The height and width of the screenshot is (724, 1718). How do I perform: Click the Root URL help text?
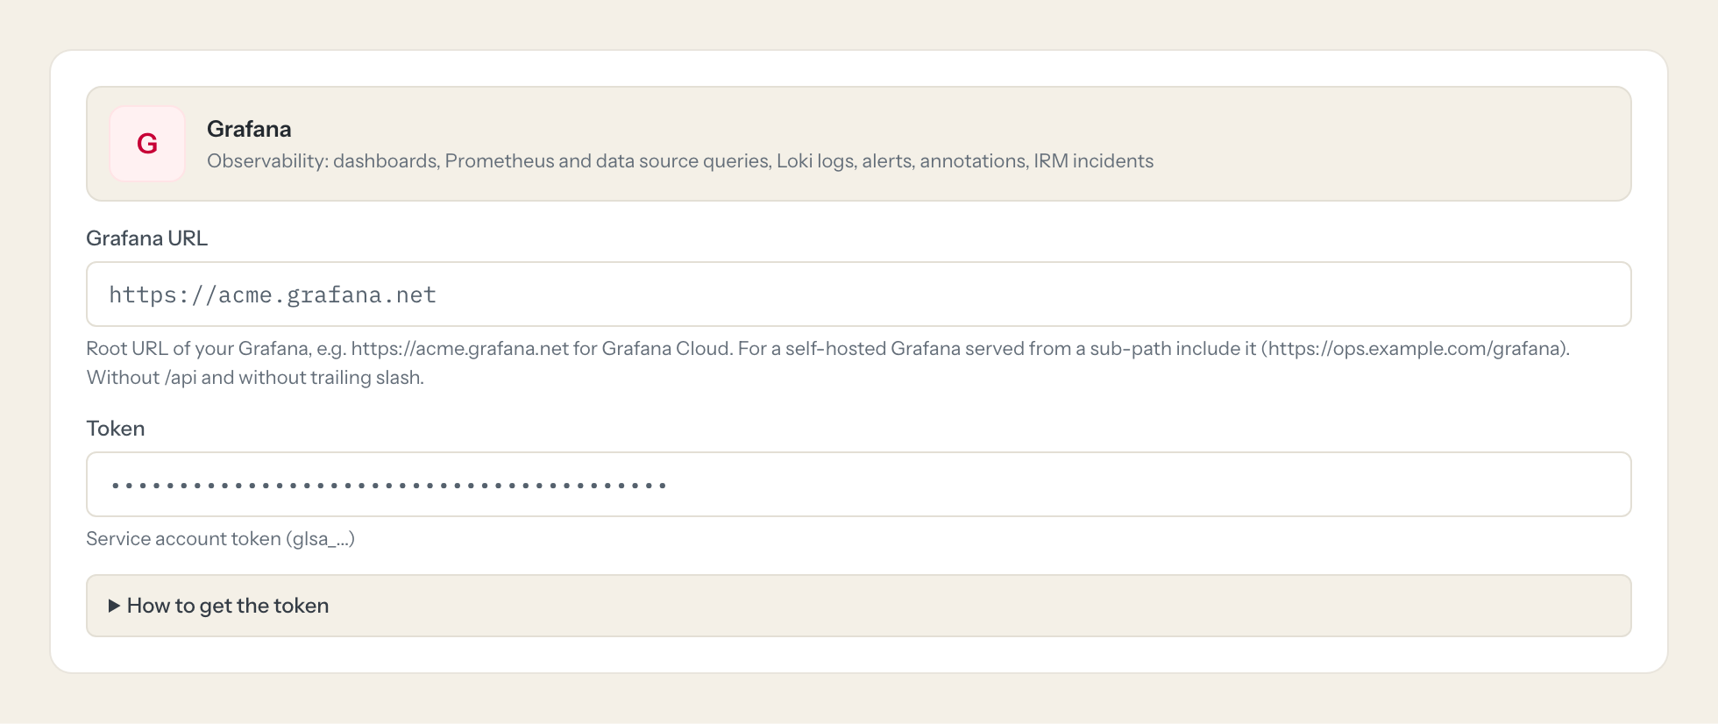coord(827,363)
